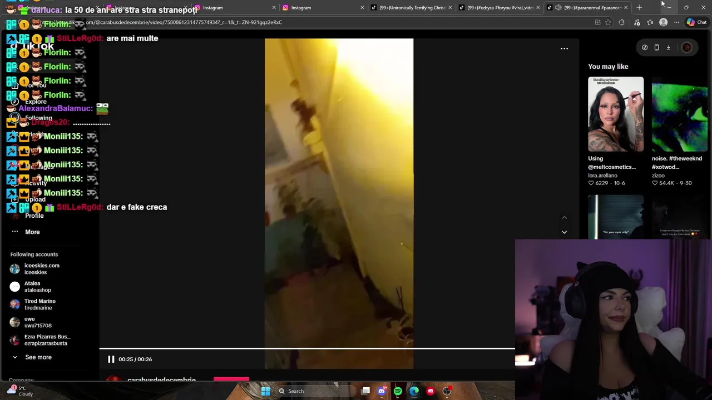This screenshot has height=400, width=712.
Task: Open the video three-dots options menu
Action: click(564, 49)
